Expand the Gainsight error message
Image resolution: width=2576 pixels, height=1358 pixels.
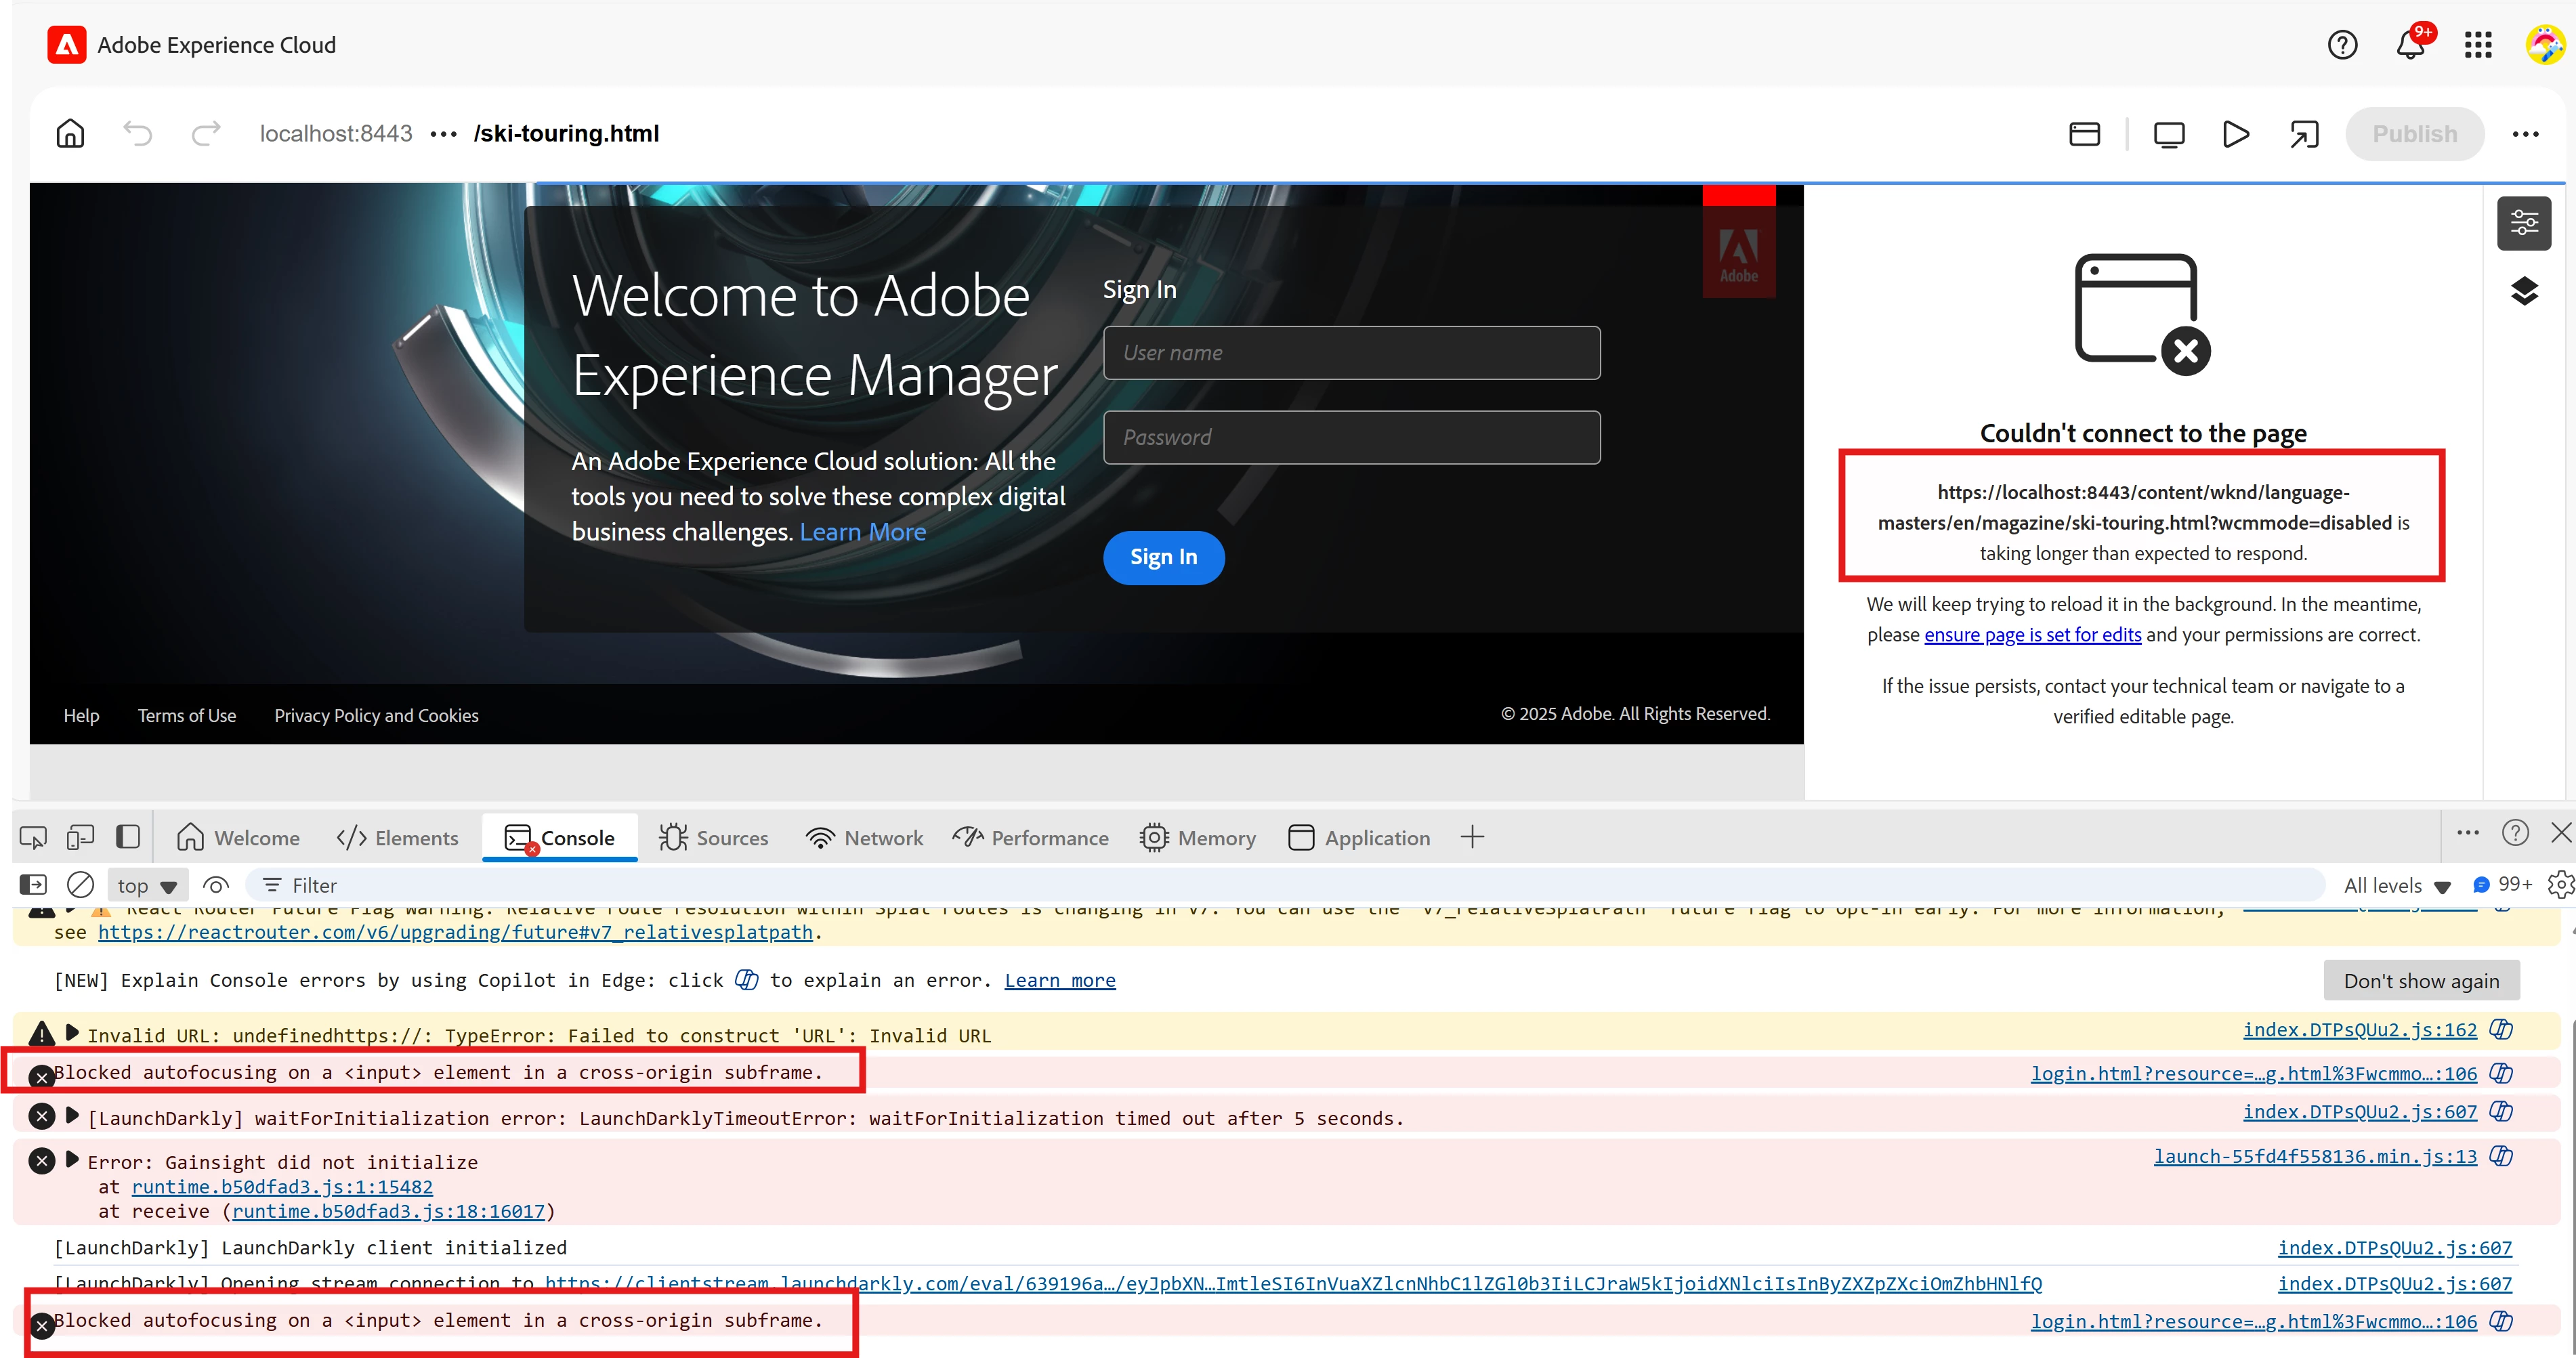pos(72,1160)
